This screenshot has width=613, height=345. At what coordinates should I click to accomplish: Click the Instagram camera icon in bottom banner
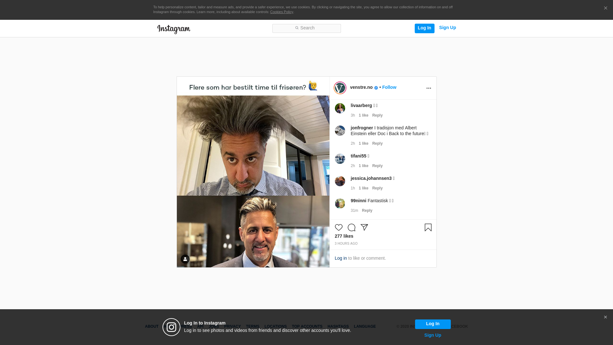click(x=171, y=327)
